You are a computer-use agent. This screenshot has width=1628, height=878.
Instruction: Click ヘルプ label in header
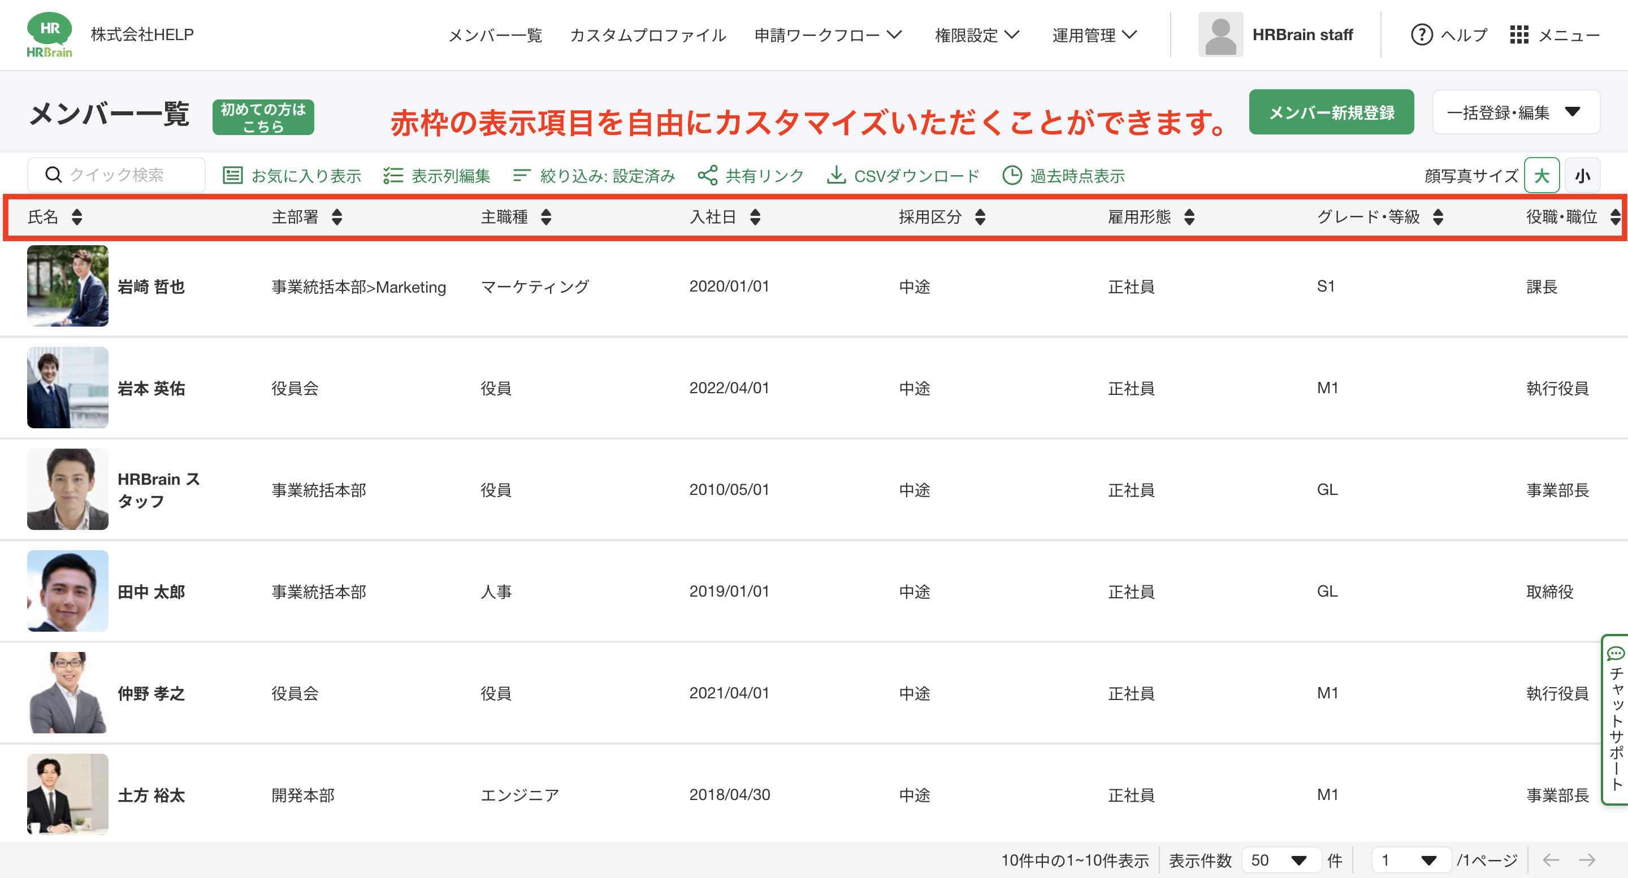[1464, 34]
